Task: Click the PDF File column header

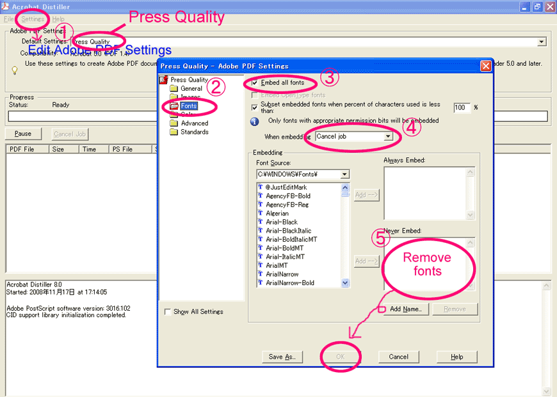Action: coord(28,150)
